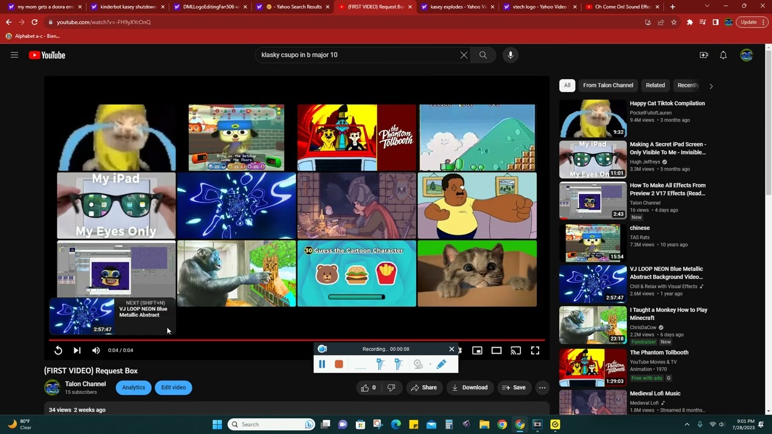The height and width of the screenshot is (434, 772).
Task: Toggle the Chrome side panel
Action: tap(715, 22)
